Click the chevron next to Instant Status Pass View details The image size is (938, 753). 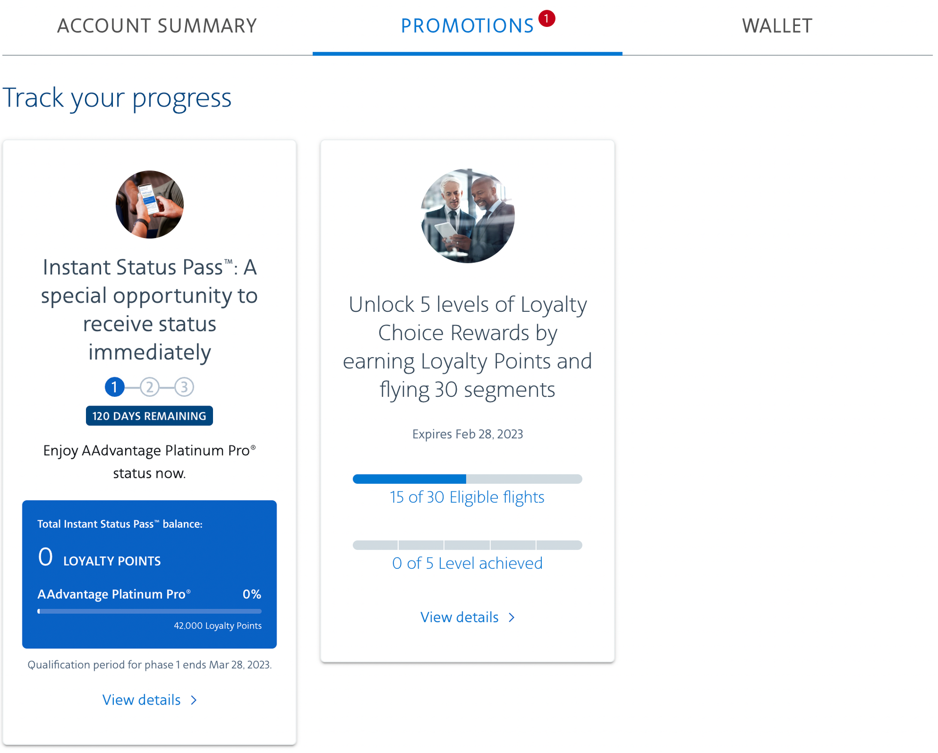click(193, 700)
